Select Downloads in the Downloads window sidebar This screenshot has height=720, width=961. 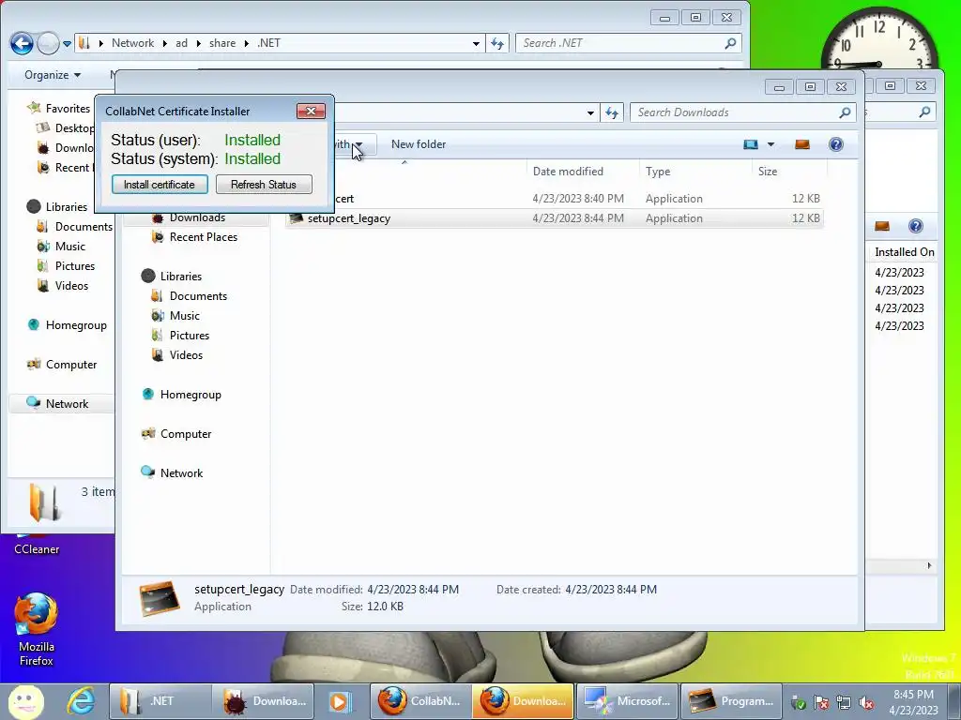tap(197, 217)
